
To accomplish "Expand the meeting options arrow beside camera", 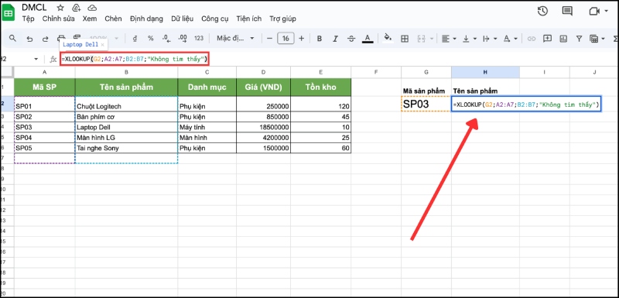I will click(607, 11).
